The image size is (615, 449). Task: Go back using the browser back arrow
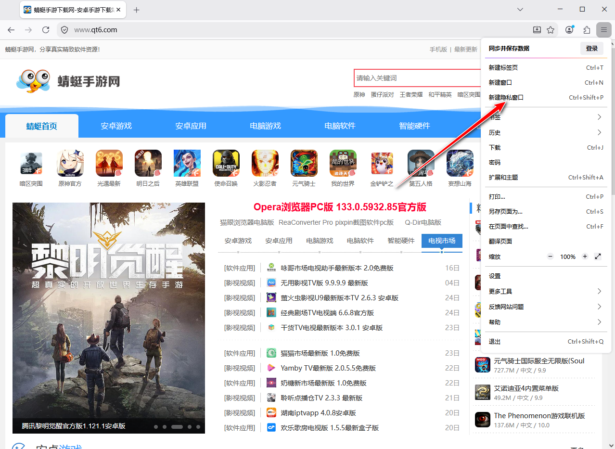(x=11, y=30)
